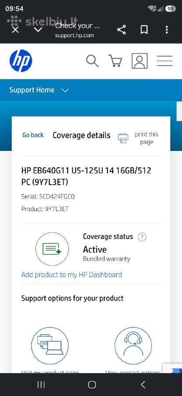This screenshot has width=182, height=396.
Task: Tap the Android home button
Action: point(92,385)
